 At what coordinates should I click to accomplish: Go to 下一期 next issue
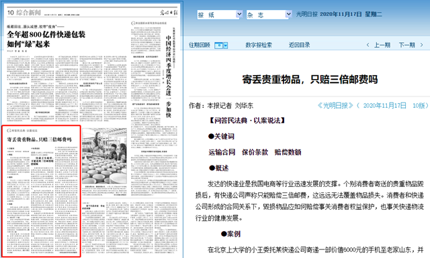[x=406, y=45]
